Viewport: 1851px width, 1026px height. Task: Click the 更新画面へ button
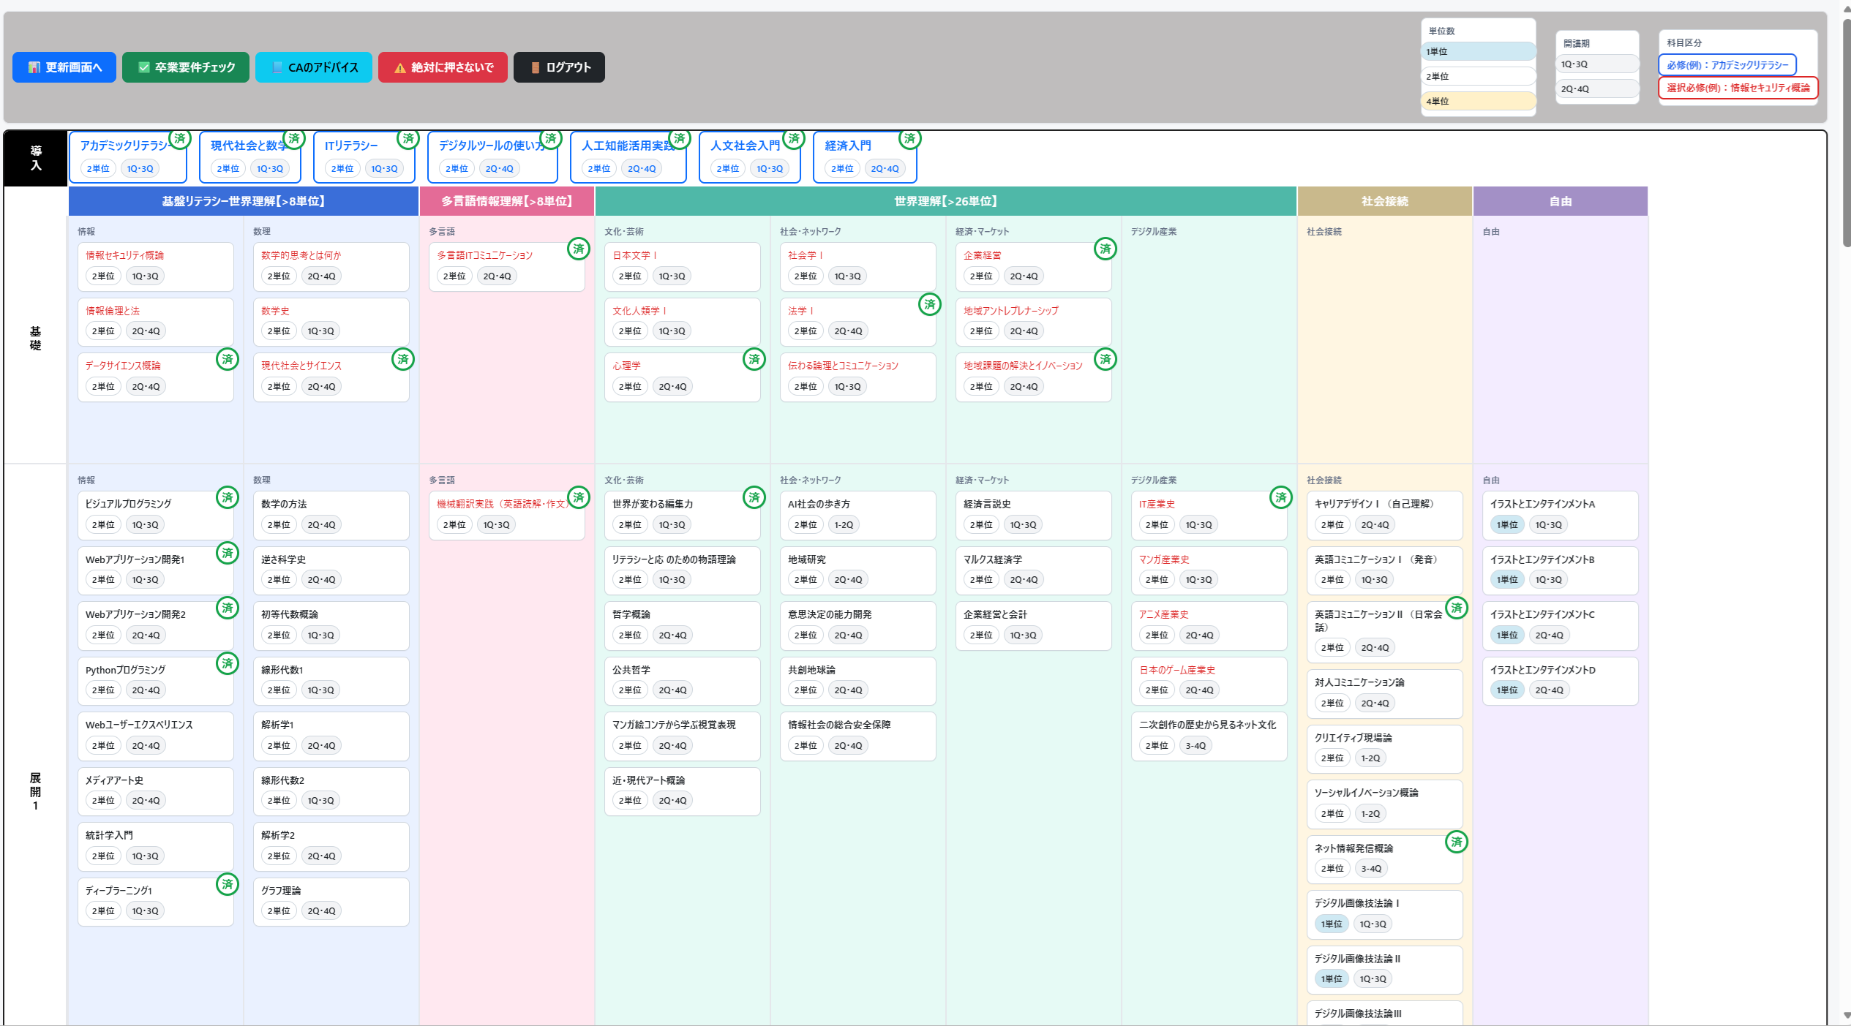64,67
